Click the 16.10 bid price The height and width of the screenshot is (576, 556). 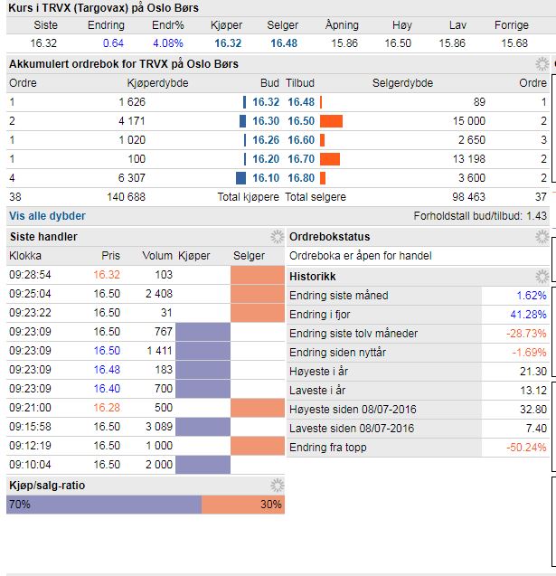pos(266,178)
